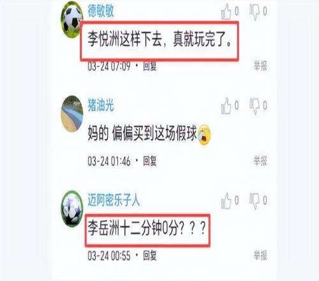This screenshot has height=281, width=319.
Task: Open 德敏敏's soccer ball avatar
Action: 72,20
